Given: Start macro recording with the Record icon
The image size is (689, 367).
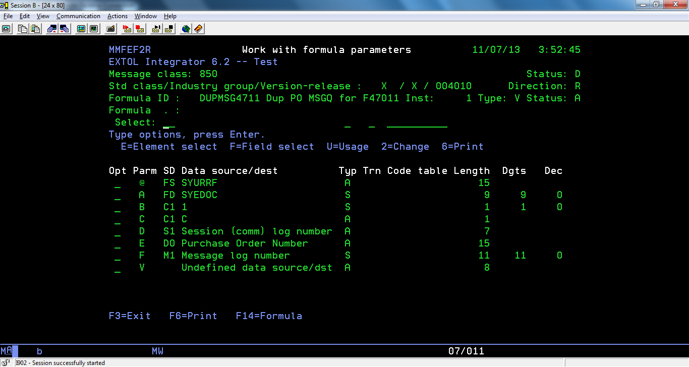Looking at the screenshot, I should [127, 29].
